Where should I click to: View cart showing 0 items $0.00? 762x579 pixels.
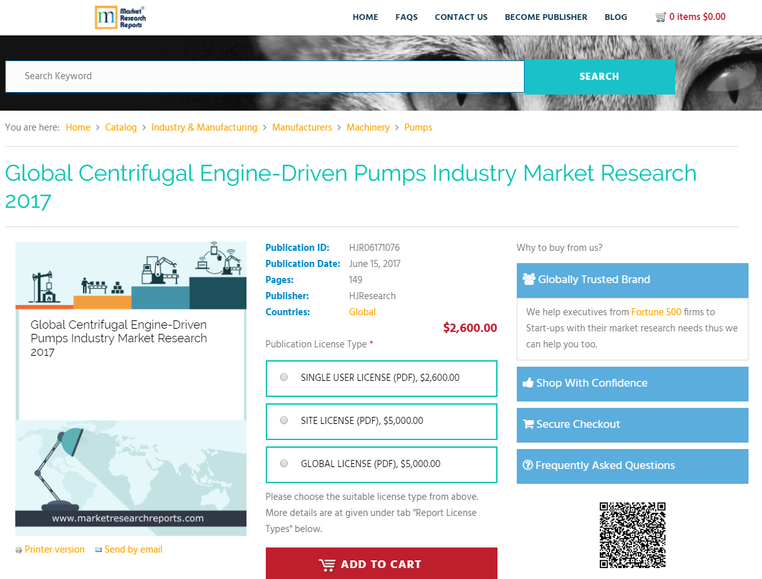point(697,17)
